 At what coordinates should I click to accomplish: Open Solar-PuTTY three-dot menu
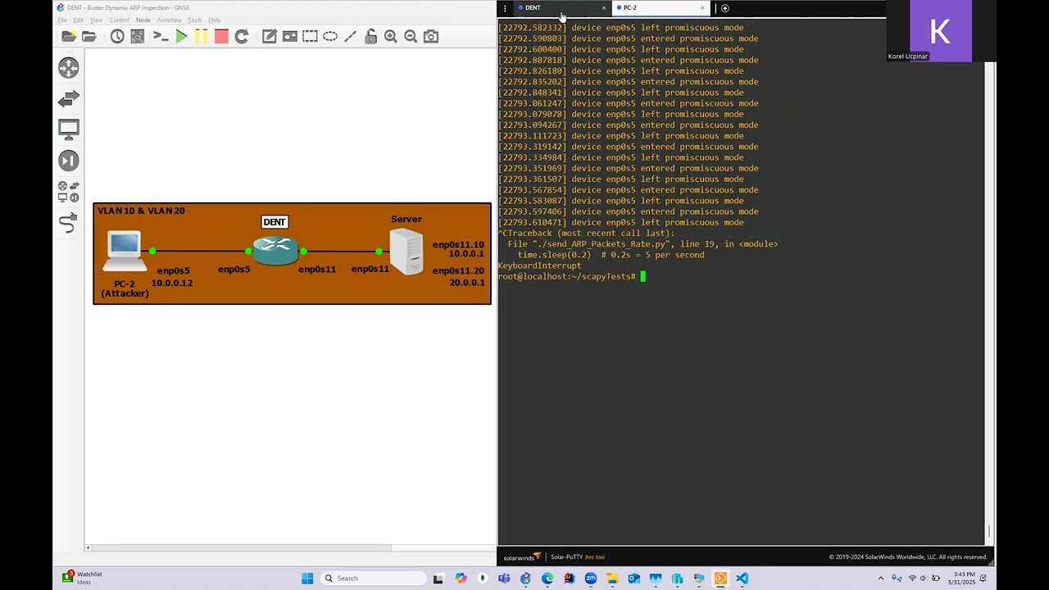click(x=505, y=8)
